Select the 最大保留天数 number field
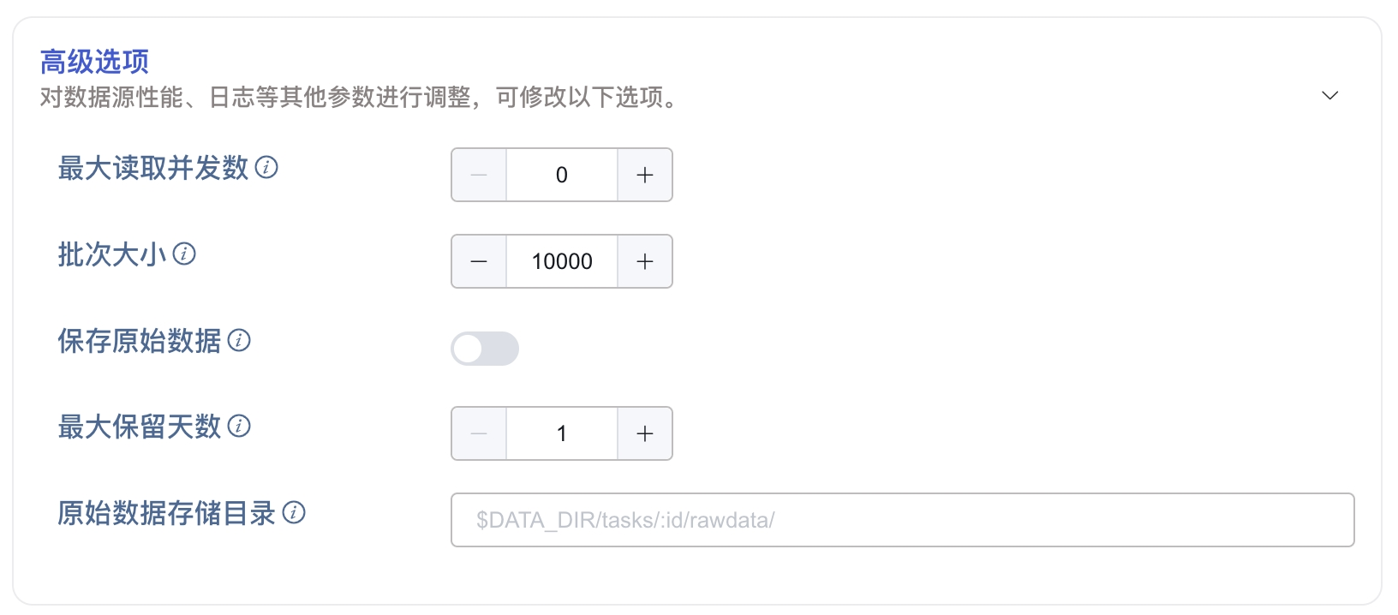 pos(561,433)
